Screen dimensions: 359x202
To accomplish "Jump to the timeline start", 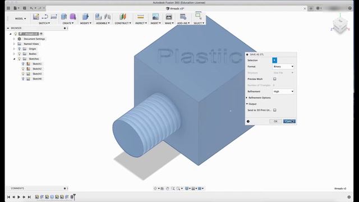I will click(x=8, y=197).
